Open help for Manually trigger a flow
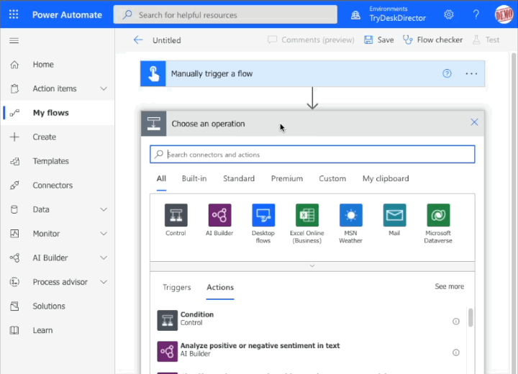This screenshot has width=518, height=374. 447,73
